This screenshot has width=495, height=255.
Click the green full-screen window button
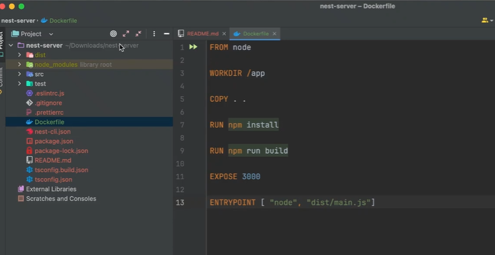21,7
